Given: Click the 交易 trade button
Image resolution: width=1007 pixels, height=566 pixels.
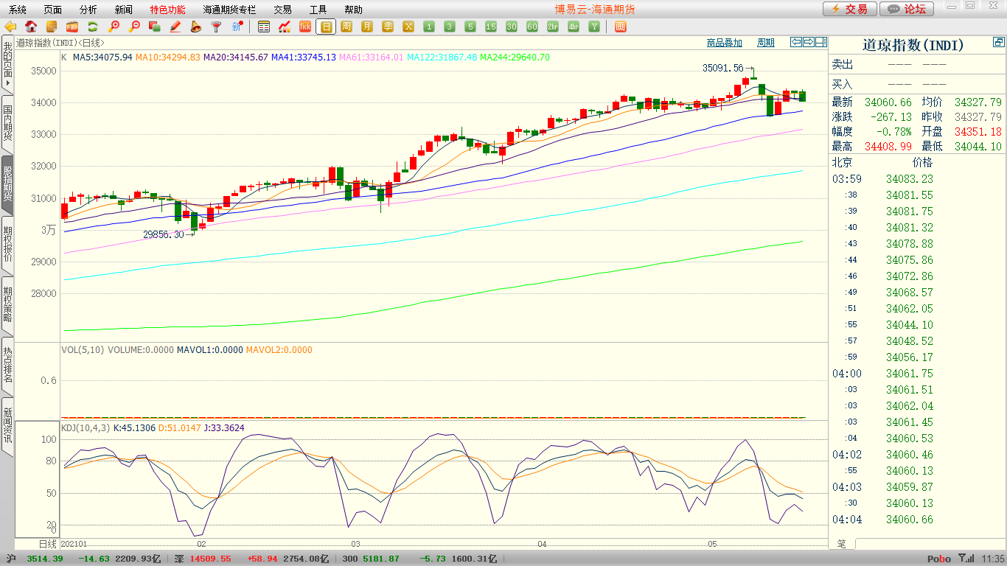Looking at the screenshot, I should pyautogui.click(x=850, y=9).
